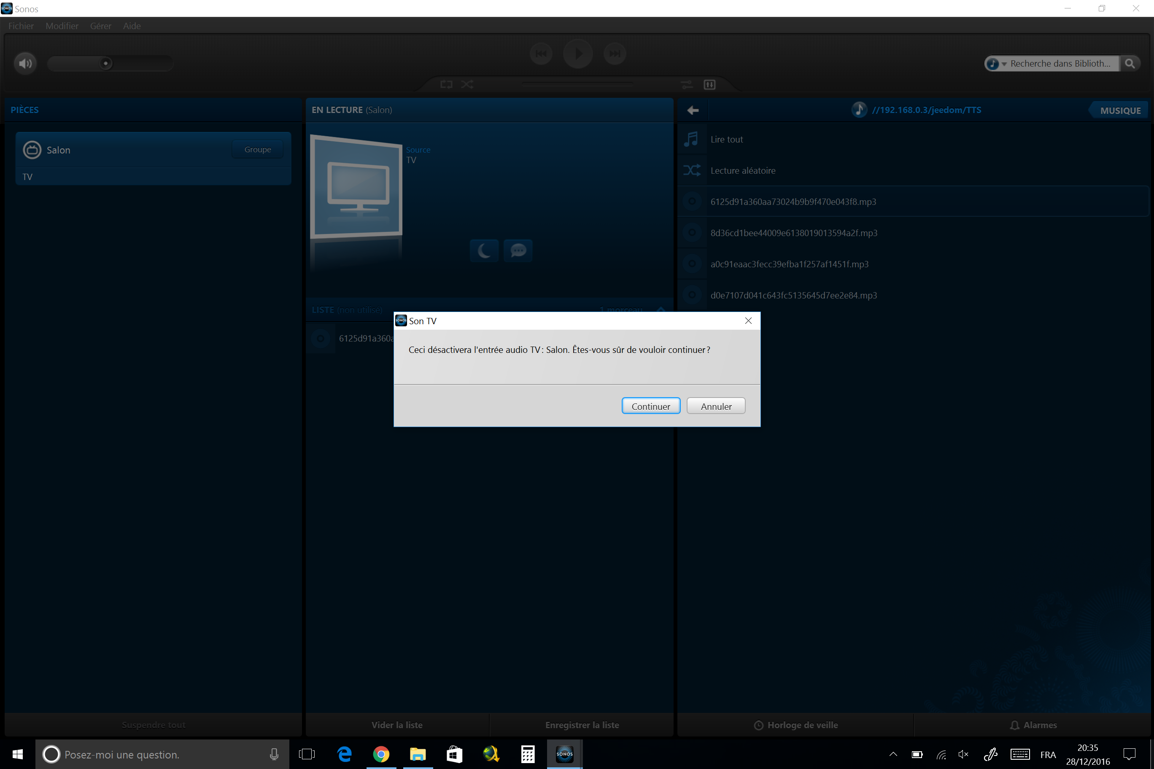This screenshot has width=1154, height=769.
Task: Open the system volume tray icon
Action: point(964,754)
